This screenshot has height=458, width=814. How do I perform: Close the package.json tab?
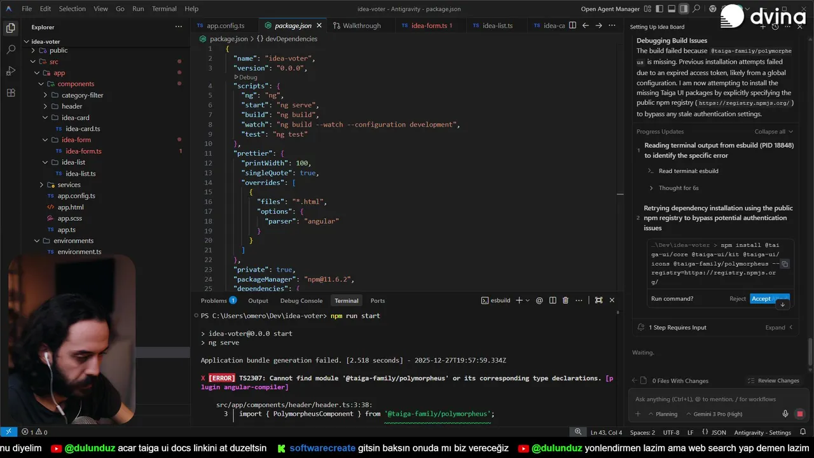[x=319, y=25]
